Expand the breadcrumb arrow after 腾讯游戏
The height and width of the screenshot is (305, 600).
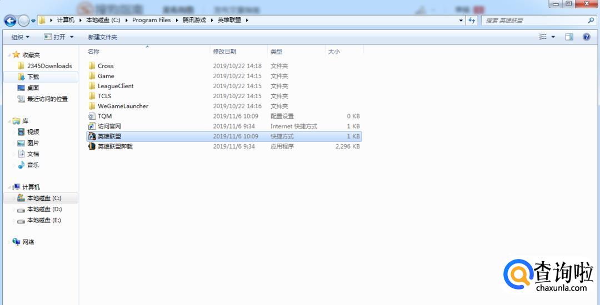click(x=212, y=20)
